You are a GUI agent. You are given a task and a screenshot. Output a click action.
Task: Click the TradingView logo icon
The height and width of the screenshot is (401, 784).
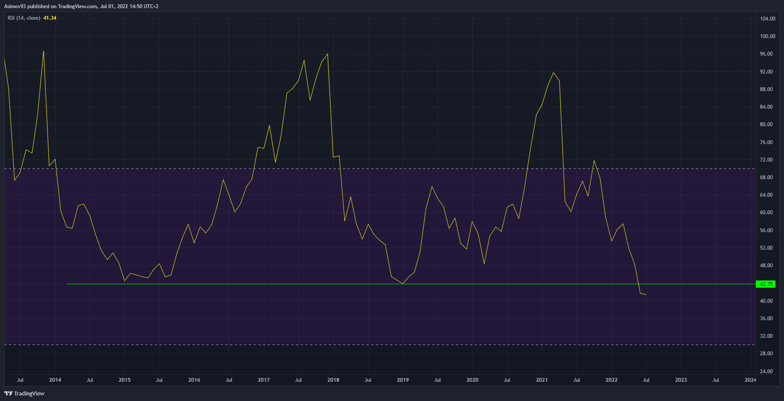click(8, 393)
